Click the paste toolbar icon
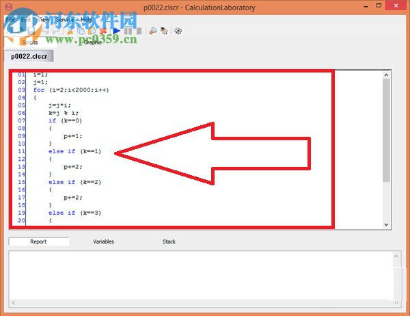410x316 pixels. pos(92,31)
